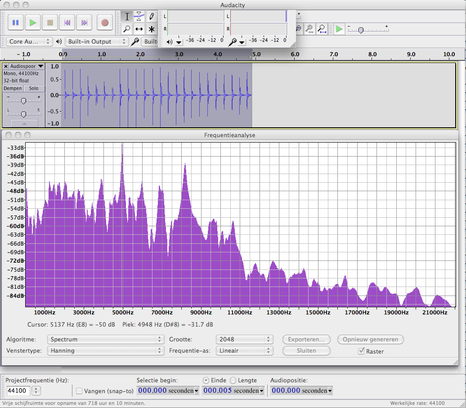
Task: Expand the Frequentie-as dropdown showing Lineair
Action: (244, 350)
